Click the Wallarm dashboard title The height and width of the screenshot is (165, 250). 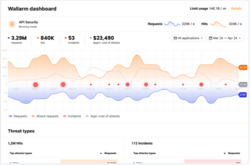click(32, 9)
